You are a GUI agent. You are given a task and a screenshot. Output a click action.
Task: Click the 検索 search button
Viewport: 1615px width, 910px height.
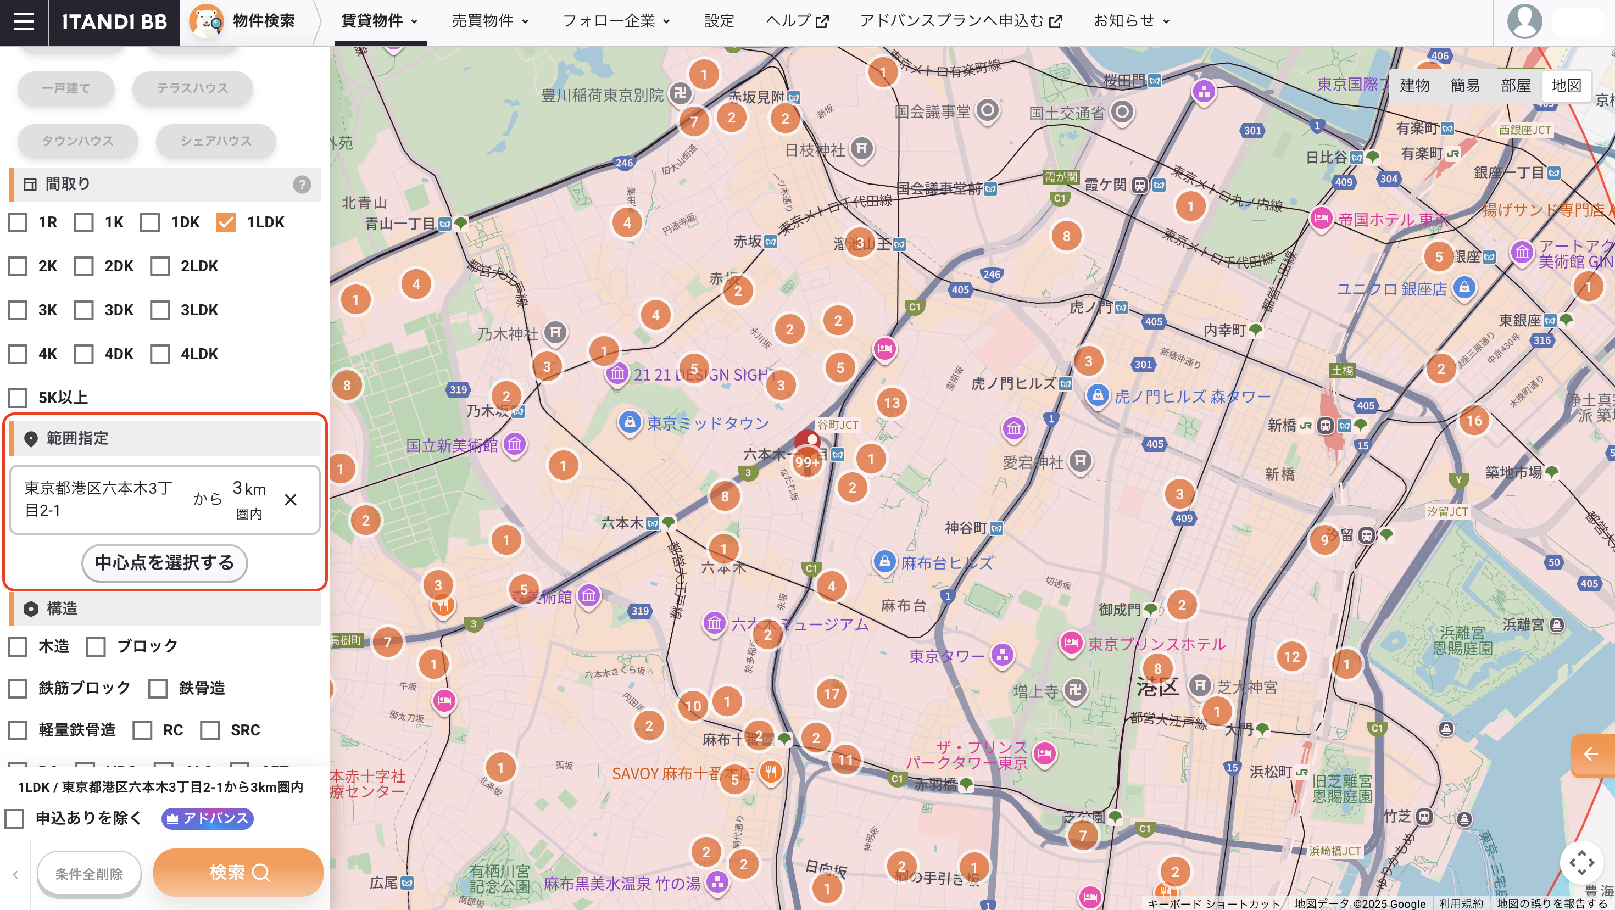pyautogui.click(x=238, y=873)
